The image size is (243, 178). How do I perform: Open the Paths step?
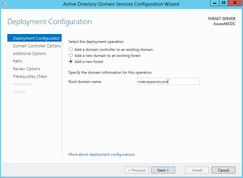(x=18, y=61)
